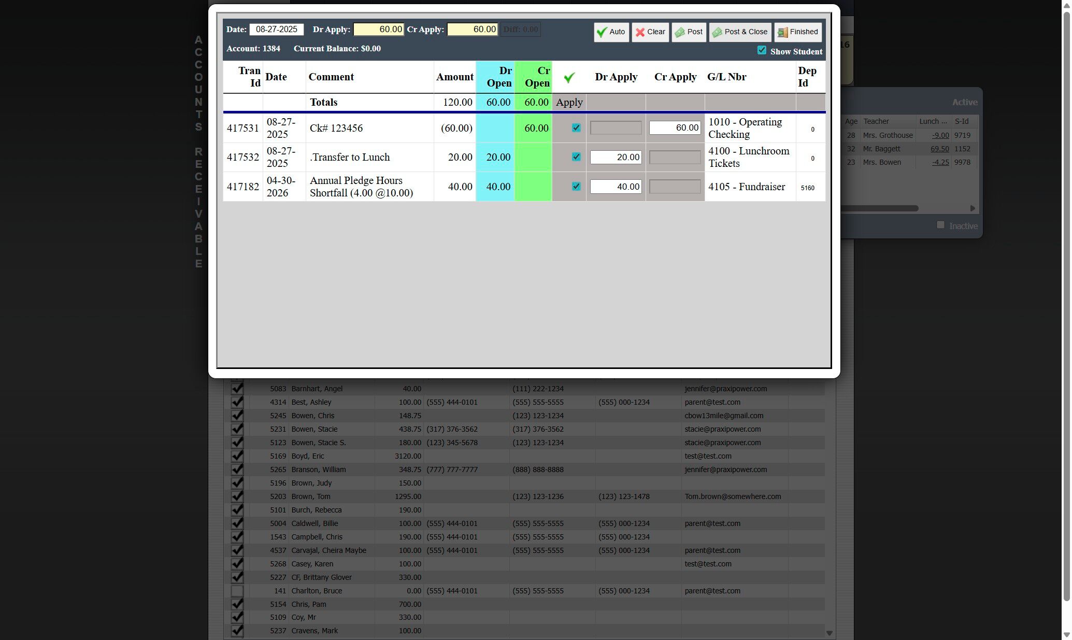Uncheck apply checkbox for Ck# 123456 row

click(576, 128)
